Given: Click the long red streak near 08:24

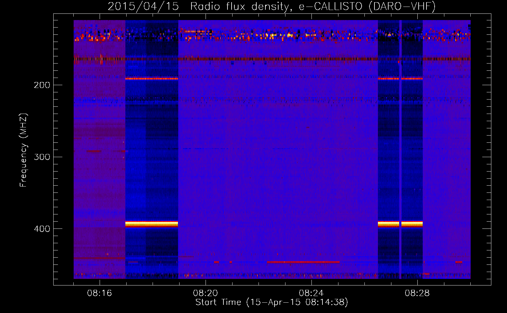Looking at the screenshot, I should click(x=303, y=262).
